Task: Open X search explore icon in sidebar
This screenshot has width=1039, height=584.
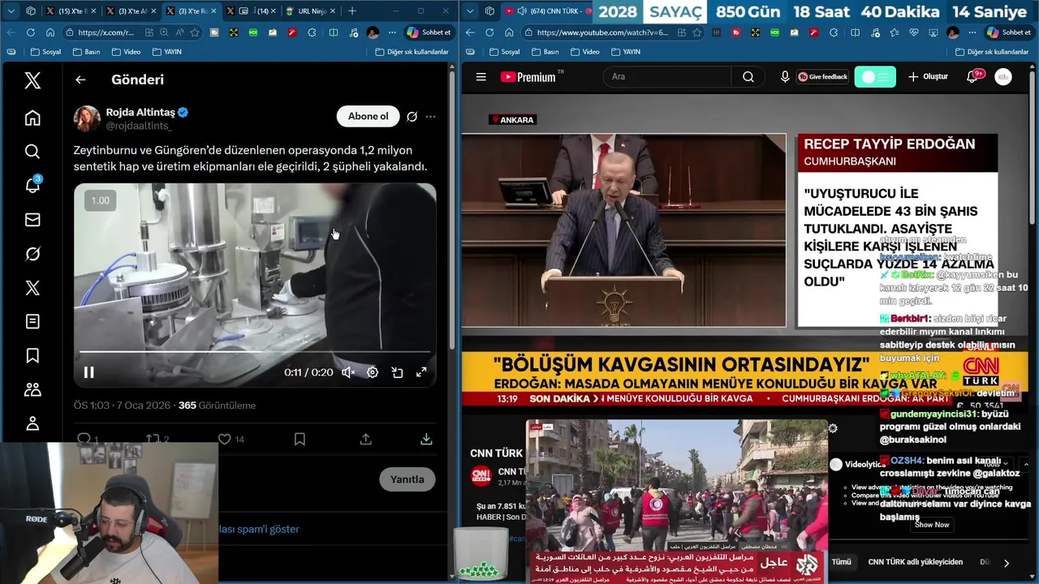Action: (32, 152)
